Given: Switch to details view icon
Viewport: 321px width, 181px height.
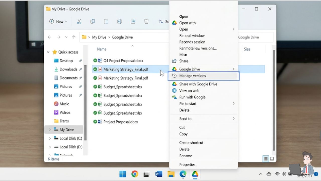Looking at the screenshot, I should pos(266,159).
